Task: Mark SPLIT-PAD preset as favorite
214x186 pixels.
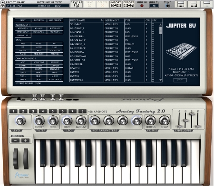Action: click(x=153, y=24)
